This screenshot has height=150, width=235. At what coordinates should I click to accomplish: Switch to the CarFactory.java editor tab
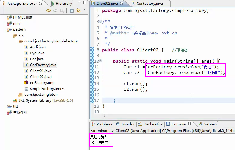[150, 4]
